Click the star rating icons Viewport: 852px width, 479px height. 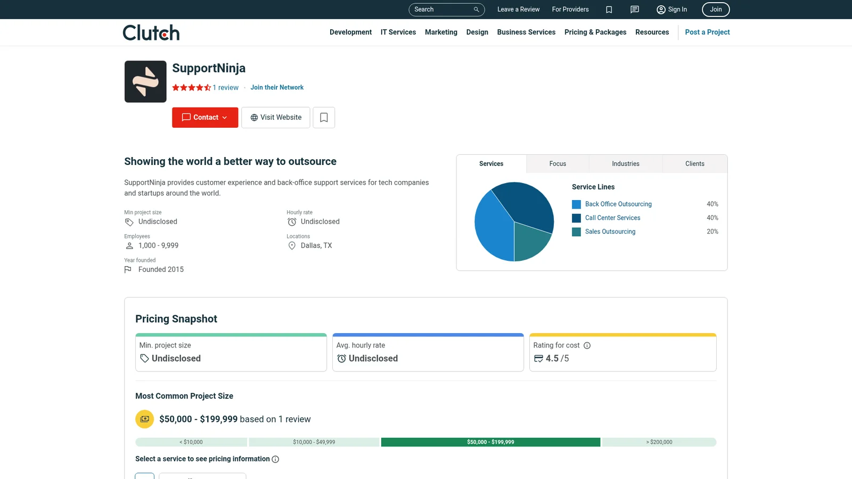(x=192, y=88)
